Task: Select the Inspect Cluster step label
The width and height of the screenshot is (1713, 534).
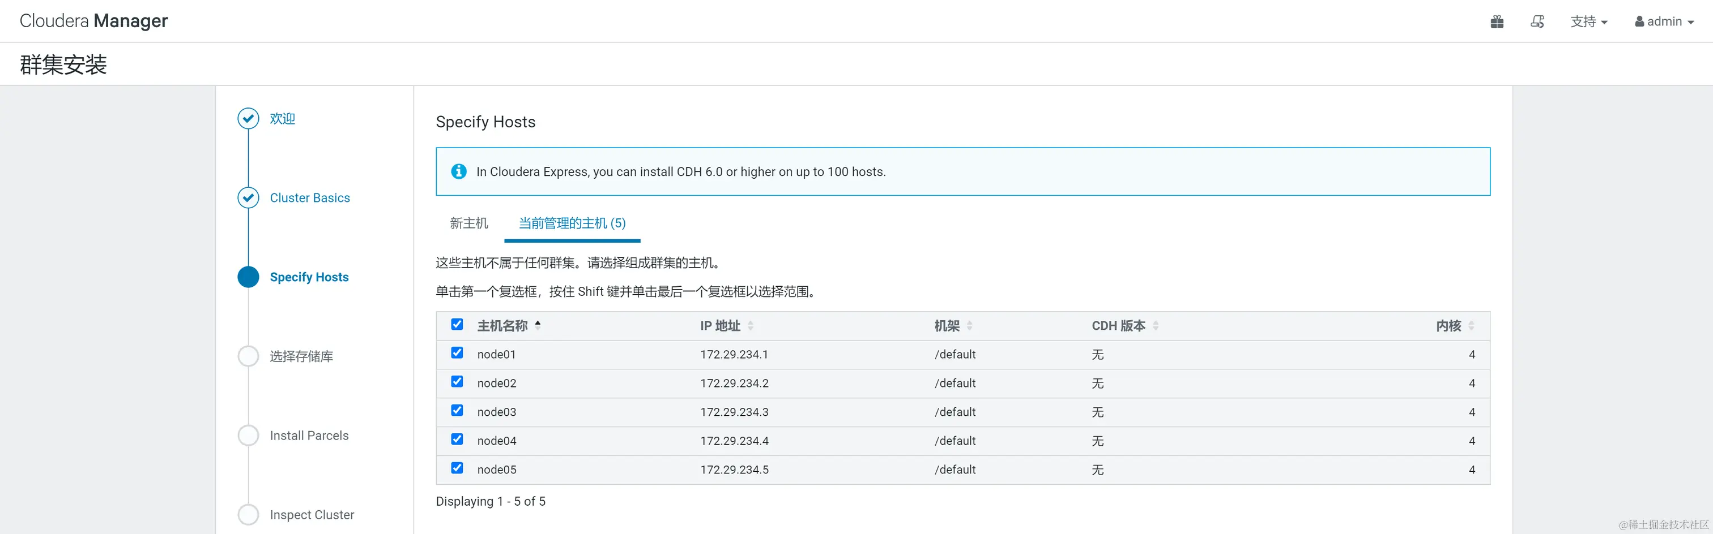Action: click(312, 515)
